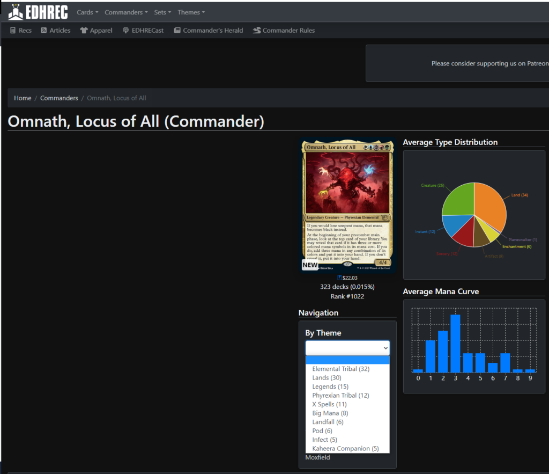The width and height of the screenshot is (549, 474).
Task: Click the "Average Mana Curve" heading
Action: click(x=441, y=291)
